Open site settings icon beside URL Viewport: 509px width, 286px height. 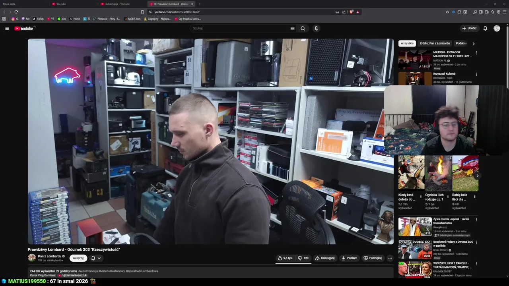pos(150,12)
